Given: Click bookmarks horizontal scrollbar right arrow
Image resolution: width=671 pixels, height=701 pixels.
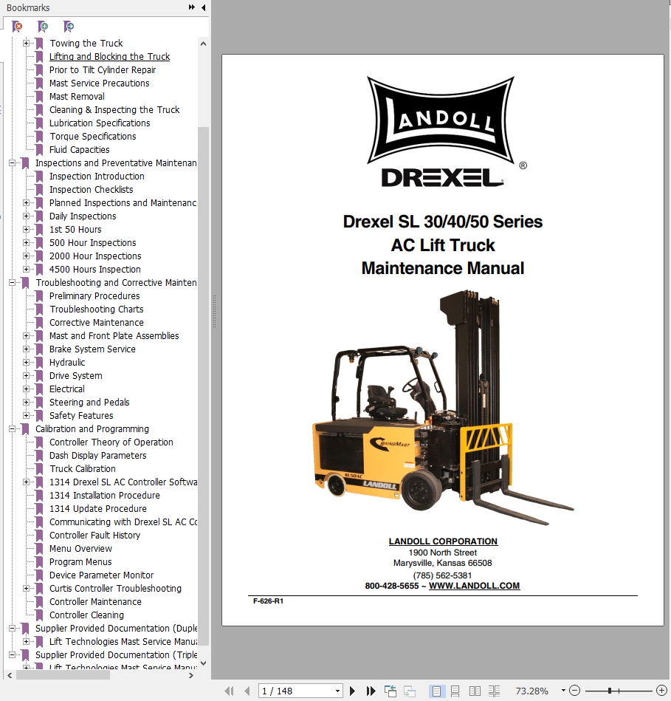Looking at the screenshot, I should [x=191, y=676].
